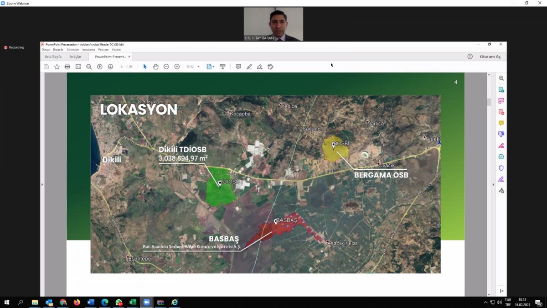This screenshot has height=308, width=547.
Task: Open the help question mark icon
Action: pos(470,57)
